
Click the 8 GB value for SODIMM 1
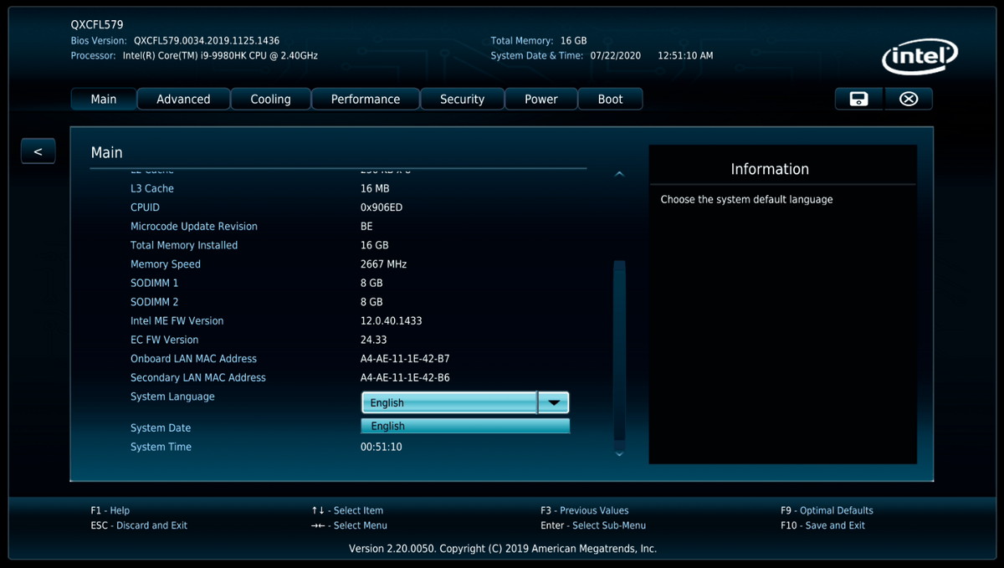click(x=371, y=284)
